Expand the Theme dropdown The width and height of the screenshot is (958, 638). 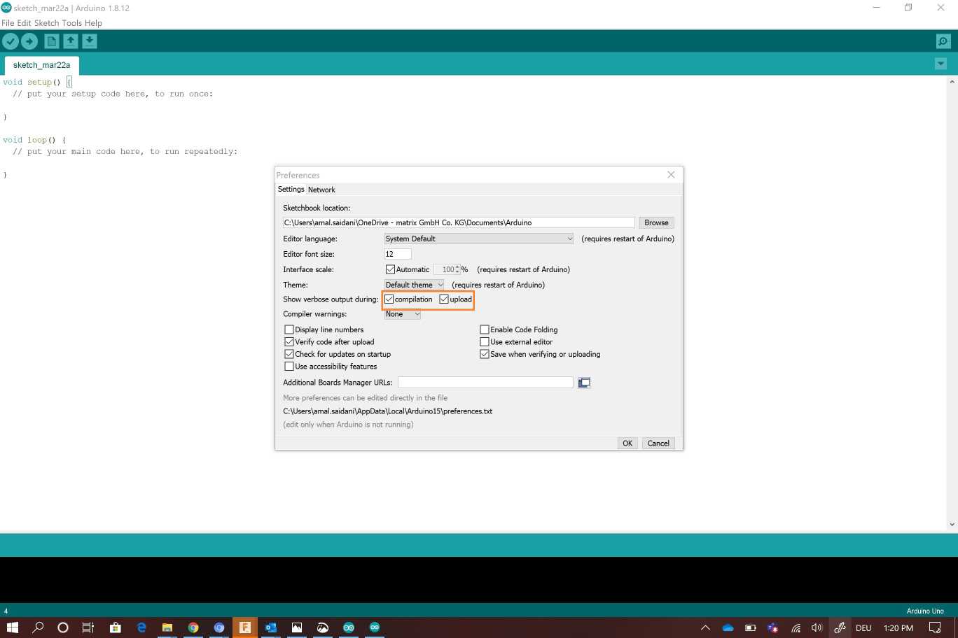tap(415, 285)
